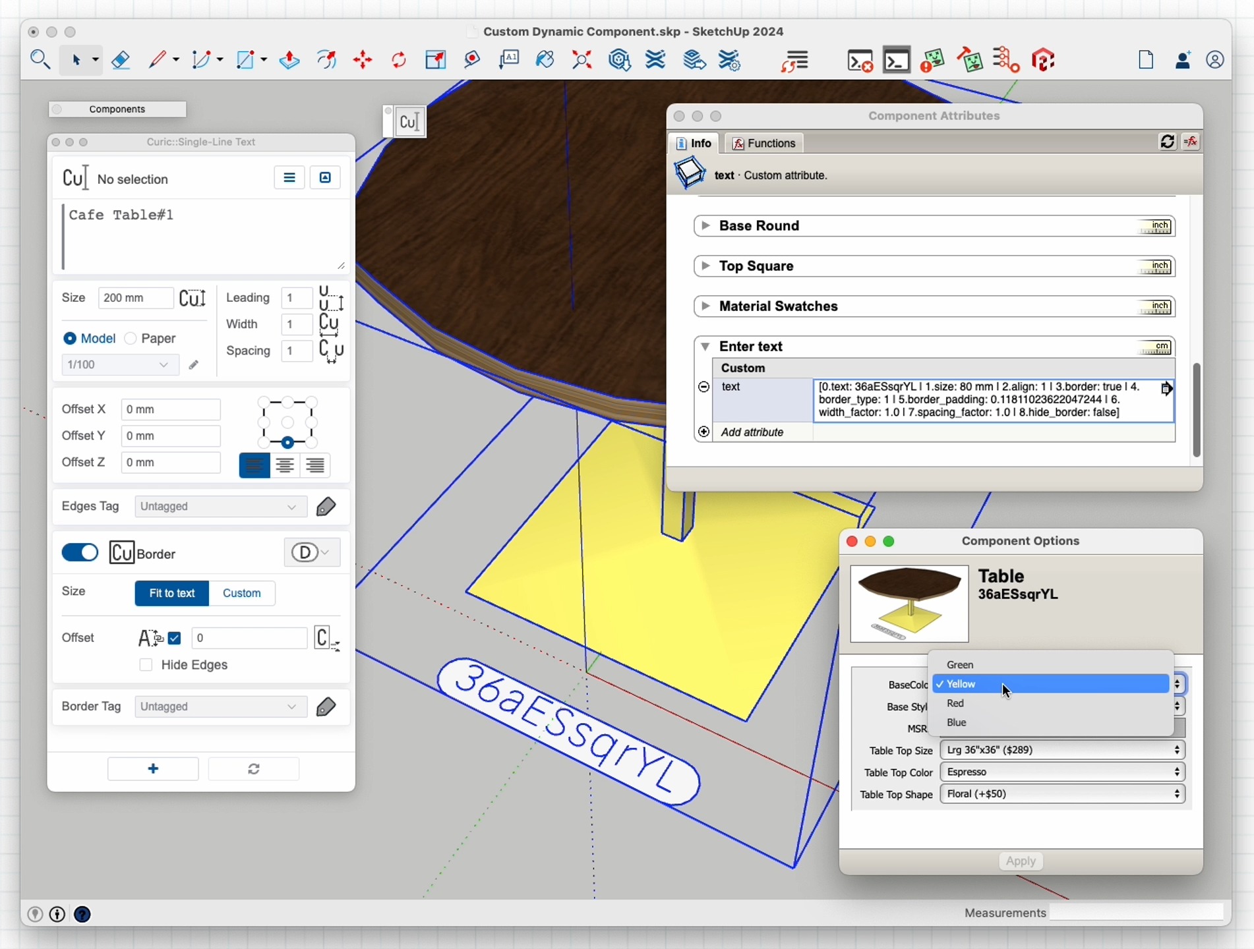Click the Fit to text button

click(171, 594)
